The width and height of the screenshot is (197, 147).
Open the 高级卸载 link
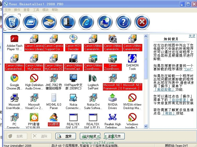click(164, 89)
